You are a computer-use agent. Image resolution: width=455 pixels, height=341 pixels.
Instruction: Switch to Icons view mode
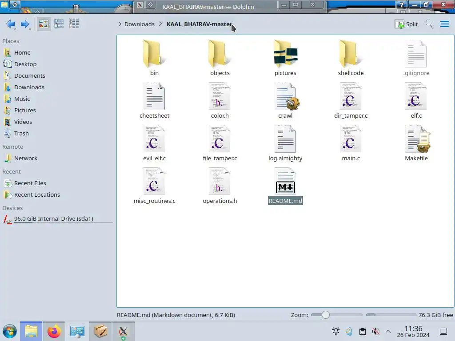tap(44, 24)
